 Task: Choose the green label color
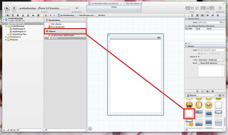(210, 53)
